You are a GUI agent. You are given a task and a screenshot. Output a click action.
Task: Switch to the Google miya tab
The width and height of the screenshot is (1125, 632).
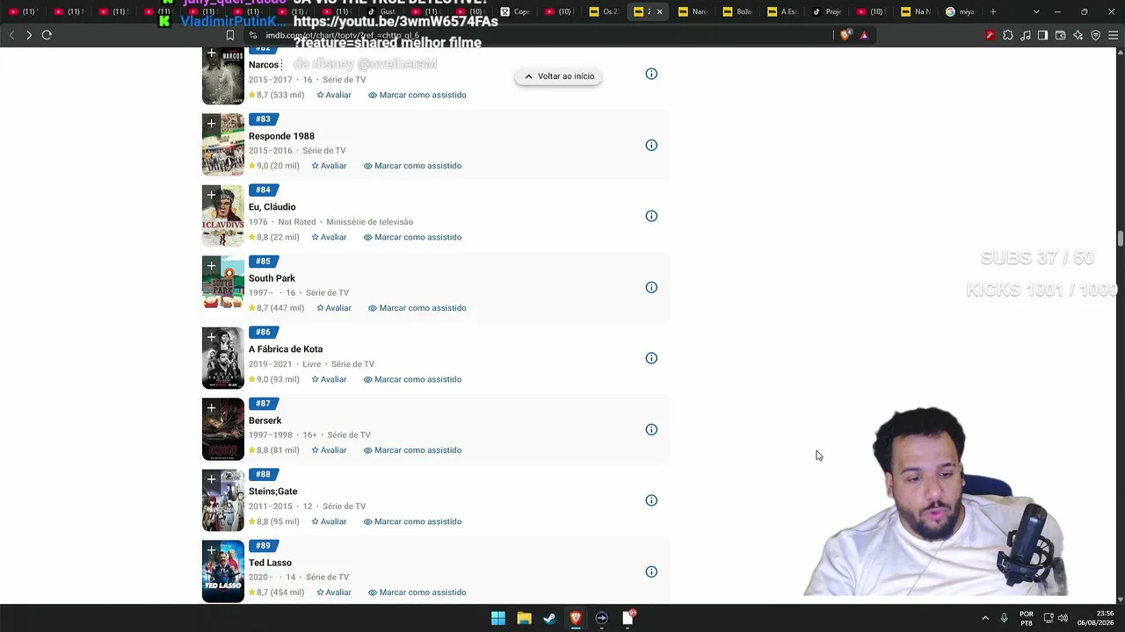click(x=962, y=11)
